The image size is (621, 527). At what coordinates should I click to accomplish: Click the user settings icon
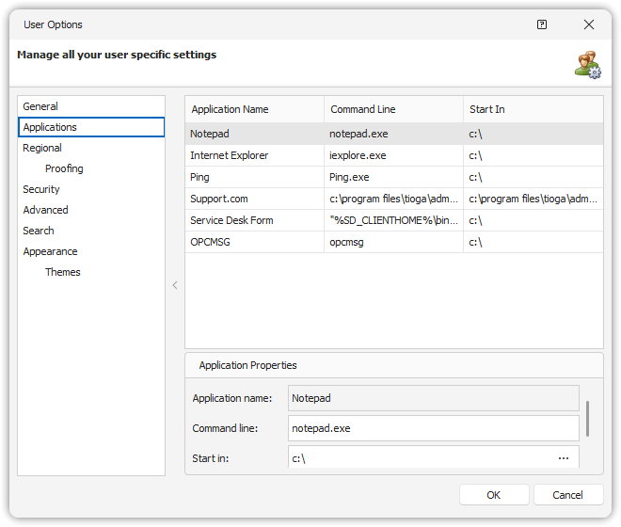(588, 64)
